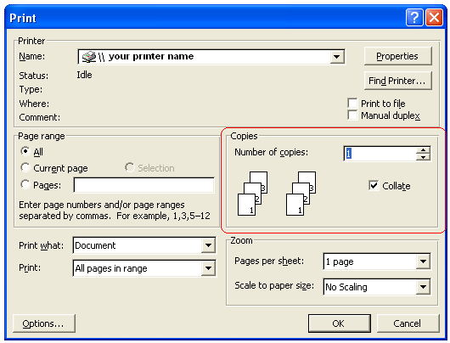Enable the Manual duplex checkbox
The image size is (450, 343).
352,115
